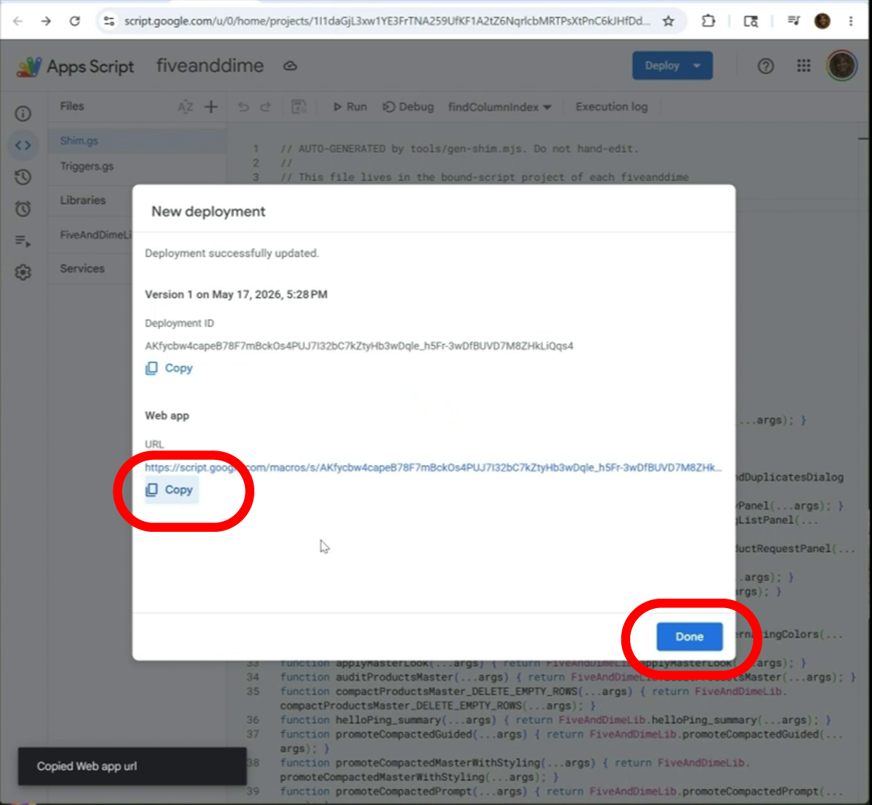Run the selected function
The height and width of the screenshot is (805, 872).
pos(350,107)
